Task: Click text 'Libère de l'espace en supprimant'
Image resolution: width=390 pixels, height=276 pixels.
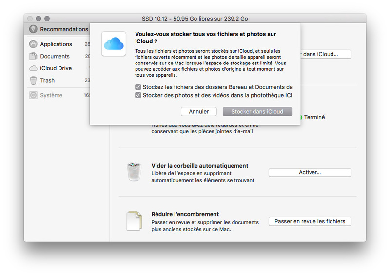Action: coord(191,173)
